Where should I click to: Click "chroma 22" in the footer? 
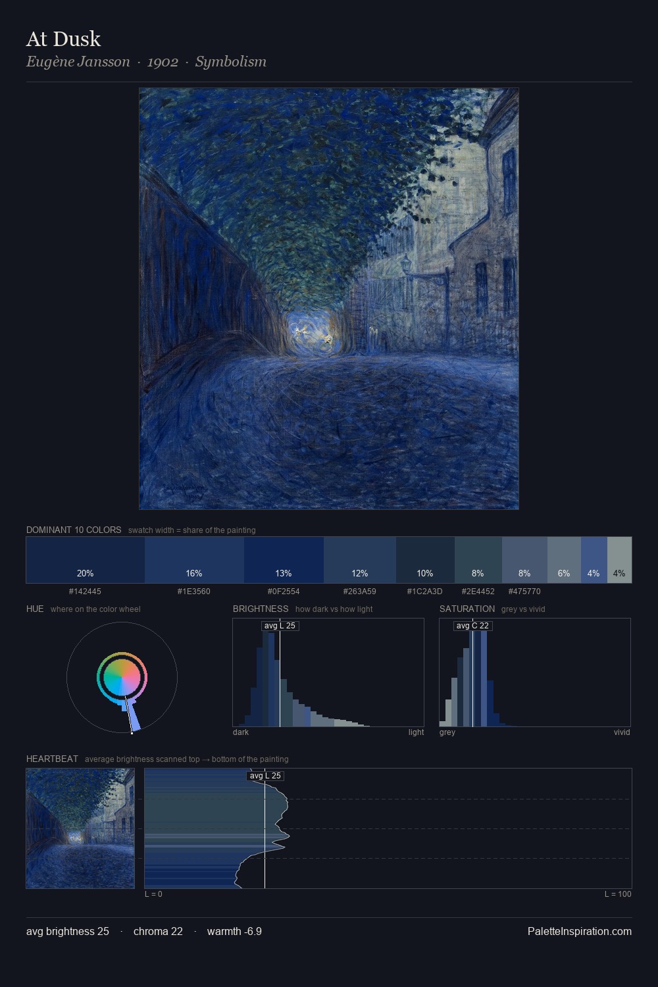[x=158, y=932]
